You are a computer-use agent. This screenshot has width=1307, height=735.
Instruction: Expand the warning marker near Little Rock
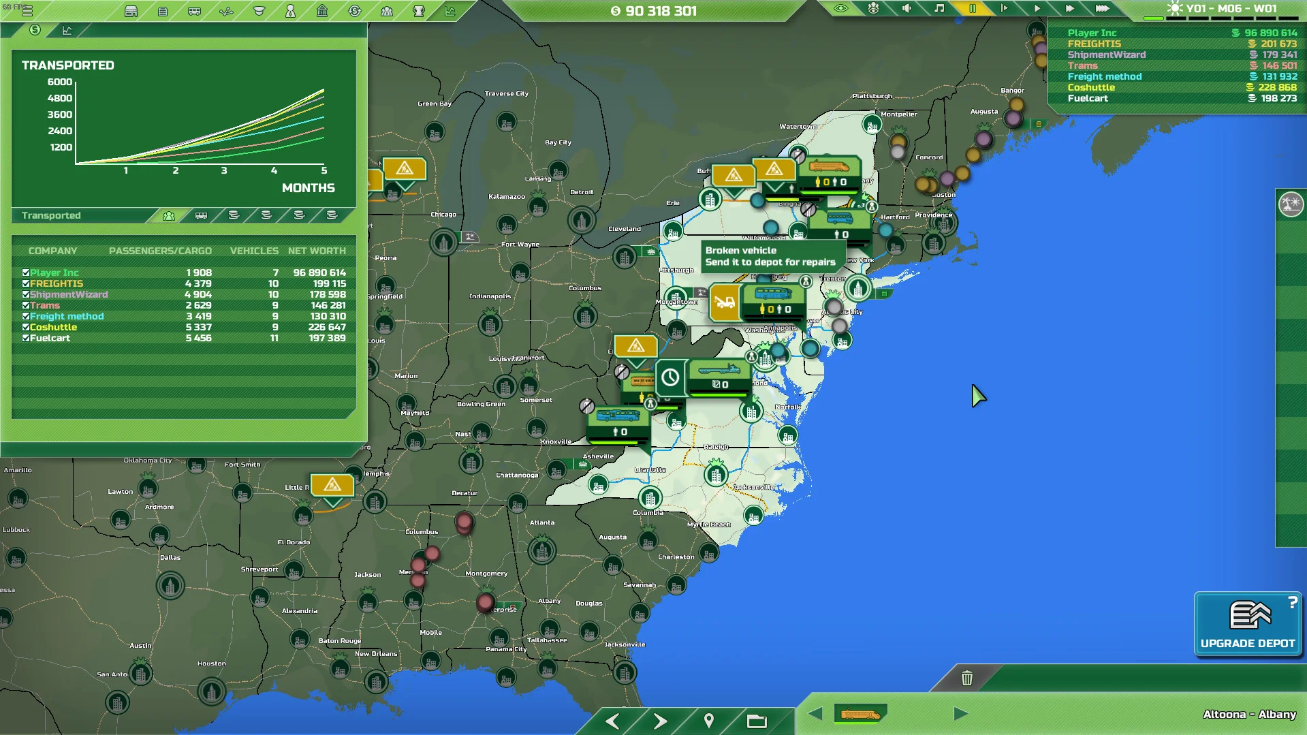coord(332,485)
